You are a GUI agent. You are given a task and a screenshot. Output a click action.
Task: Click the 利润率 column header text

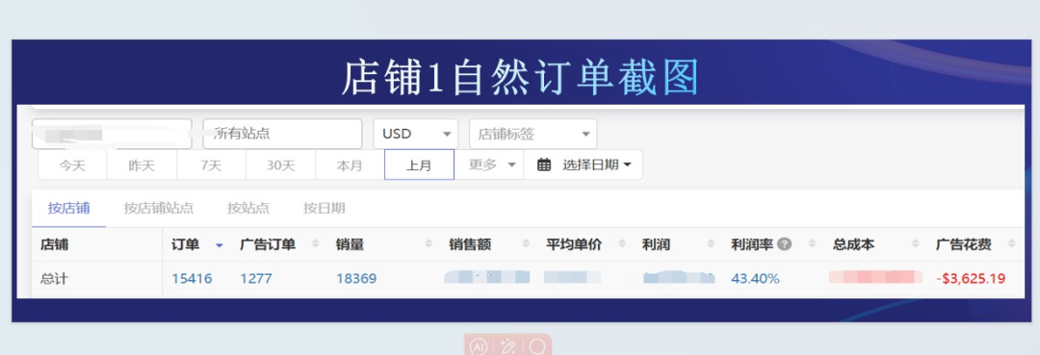(752, 244)
